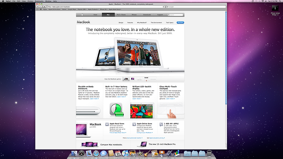Screen dimensions: 283x159
Task: Open Address Book in the Dock
Action: [111, 154]
